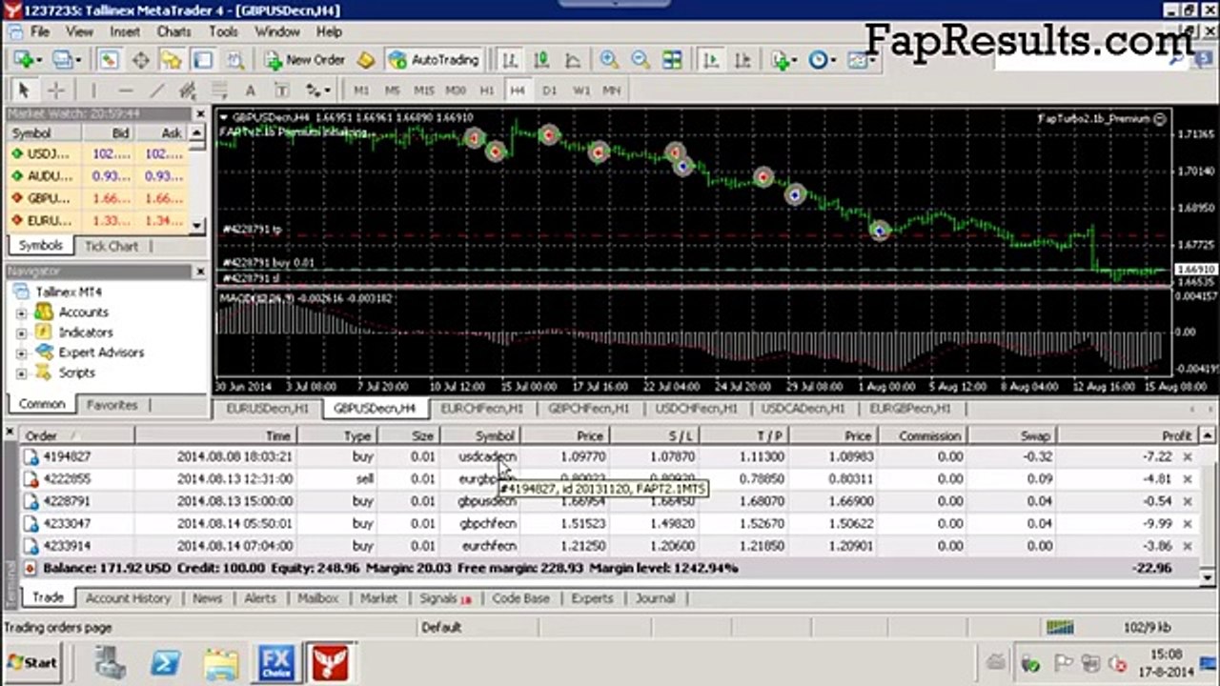Open the Favorites tab in Navigator
1220x686 pixels.
112,405
